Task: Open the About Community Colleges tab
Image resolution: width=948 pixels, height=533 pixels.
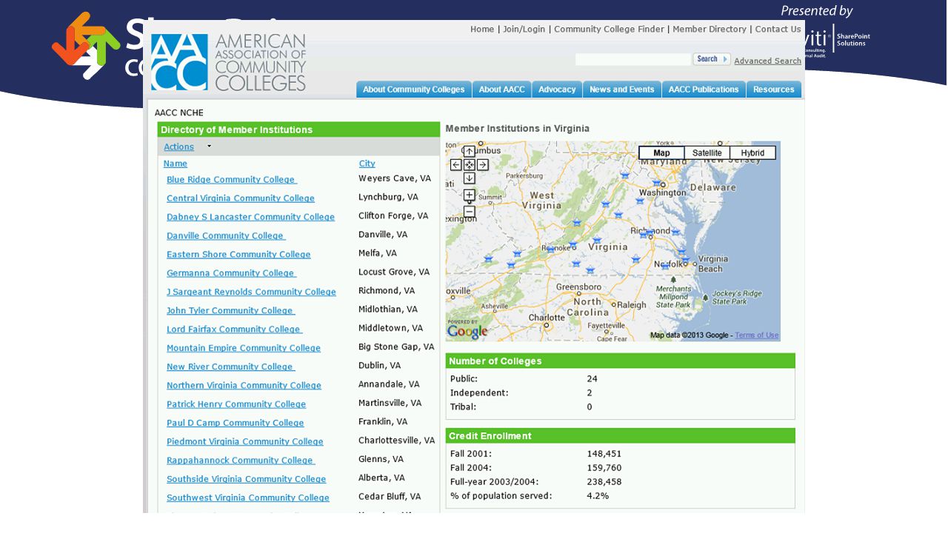Action: pyautogui.click(x=414, y=90)
